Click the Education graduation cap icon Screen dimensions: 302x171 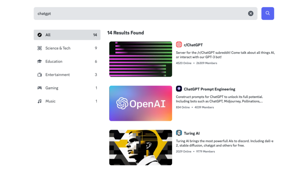(40, 61)
